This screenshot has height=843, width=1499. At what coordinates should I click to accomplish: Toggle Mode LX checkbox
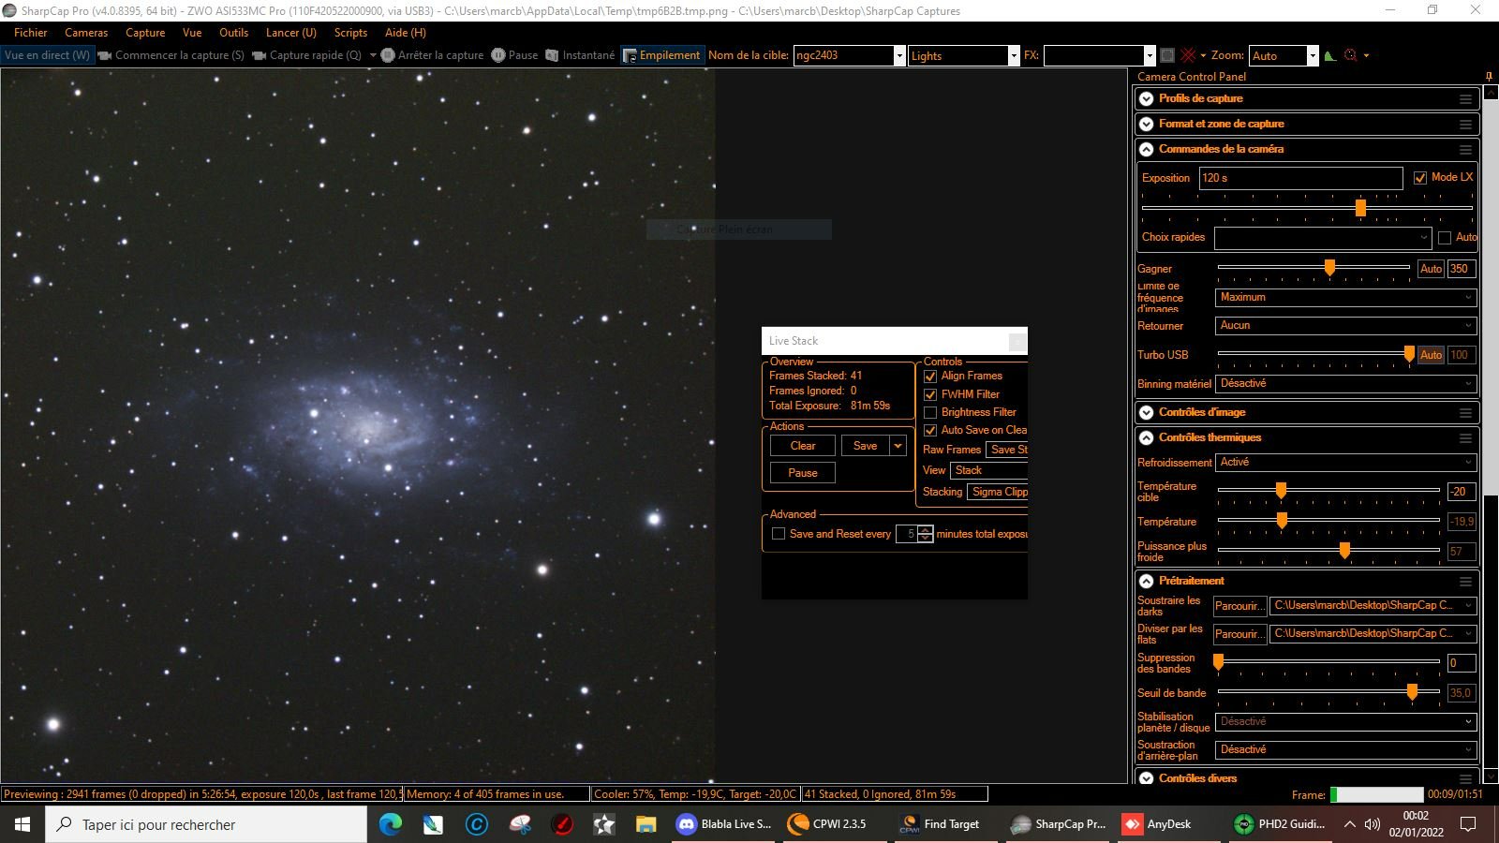[x=1420, y=178]
